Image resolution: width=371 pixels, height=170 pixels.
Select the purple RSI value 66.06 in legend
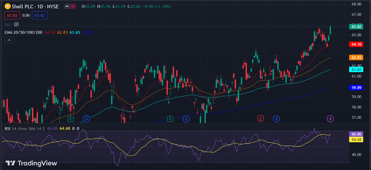[53, 128]
